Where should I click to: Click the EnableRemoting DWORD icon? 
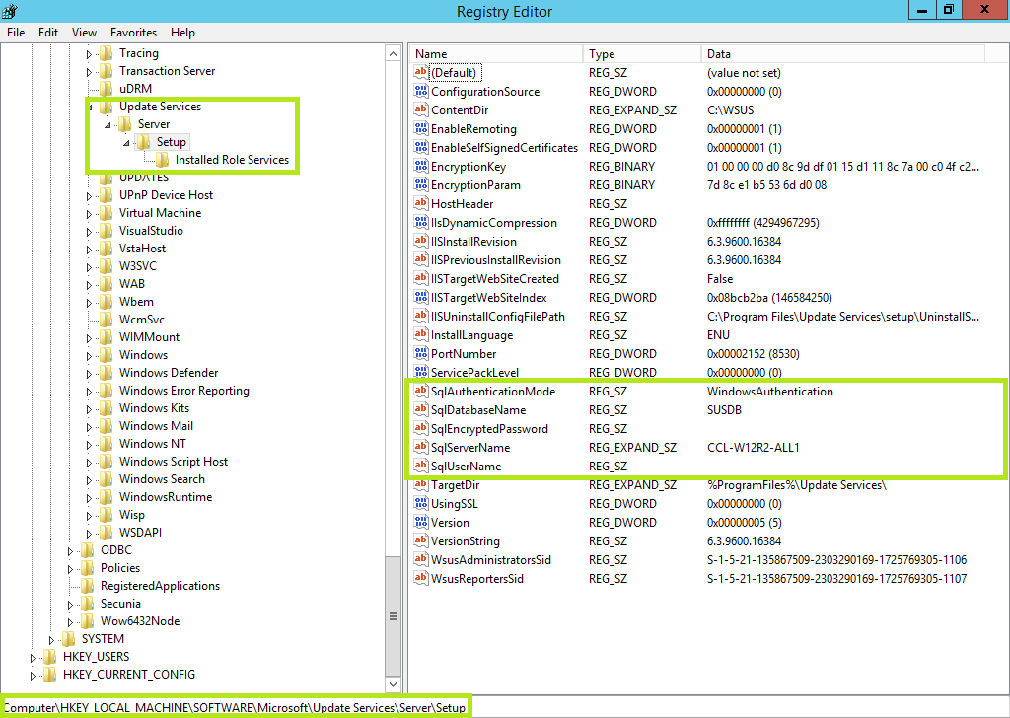pos(420,128)
